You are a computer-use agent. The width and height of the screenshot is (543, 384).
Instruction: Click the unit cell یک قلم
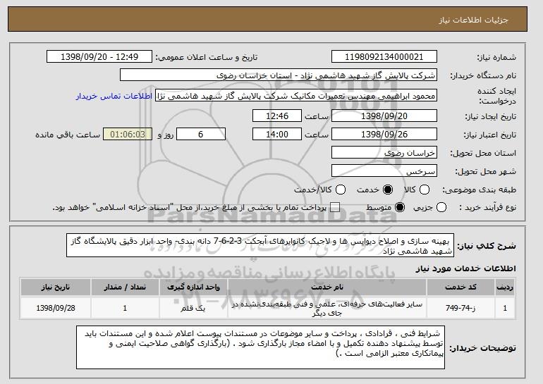pyautogui.click(x=193, y=308)
